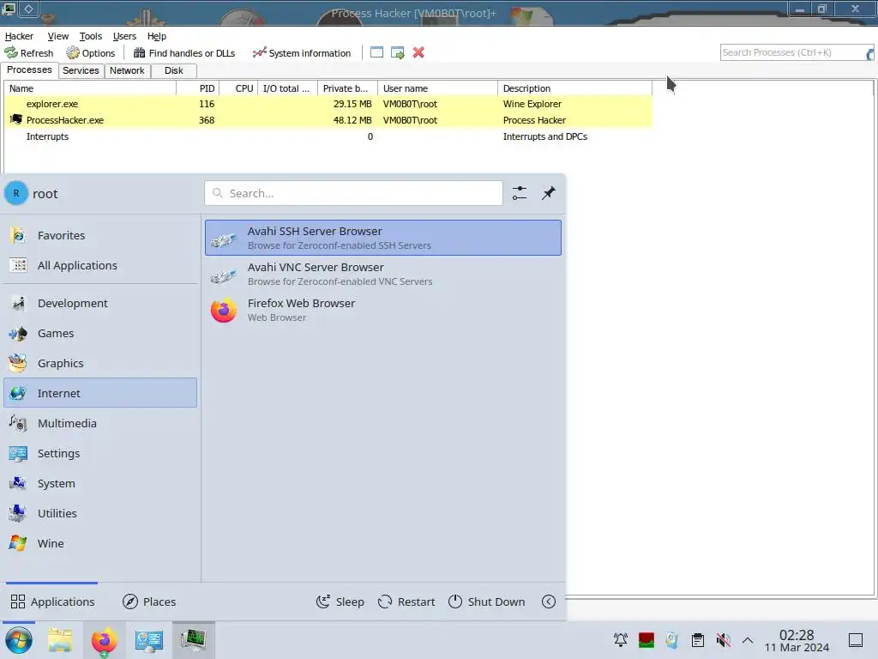The height and width of the screenshot is (659, 878).
Task: Switch to Places view in launcher
Action: [x=149, y=602]
